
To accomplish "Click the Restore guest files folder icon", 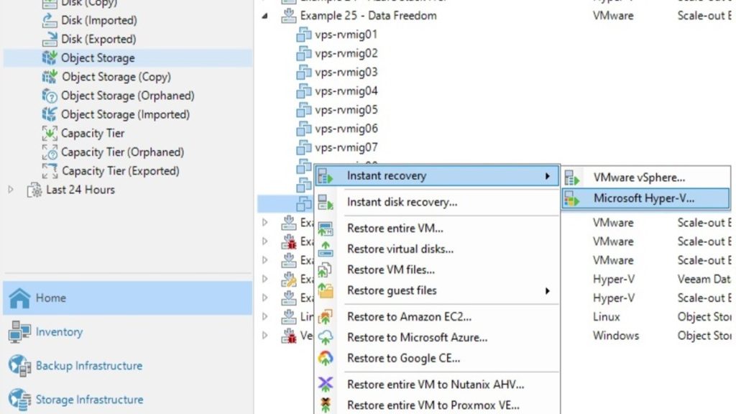I will tap(326, 290).
